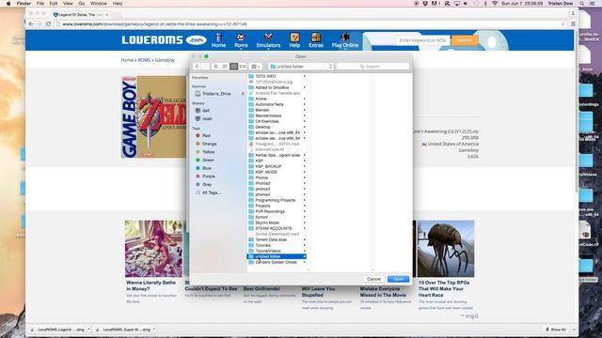Expand the KSP_BACKUP folder arrow
The width and height of the screenshot is (602, 338).
click(305, 166)
